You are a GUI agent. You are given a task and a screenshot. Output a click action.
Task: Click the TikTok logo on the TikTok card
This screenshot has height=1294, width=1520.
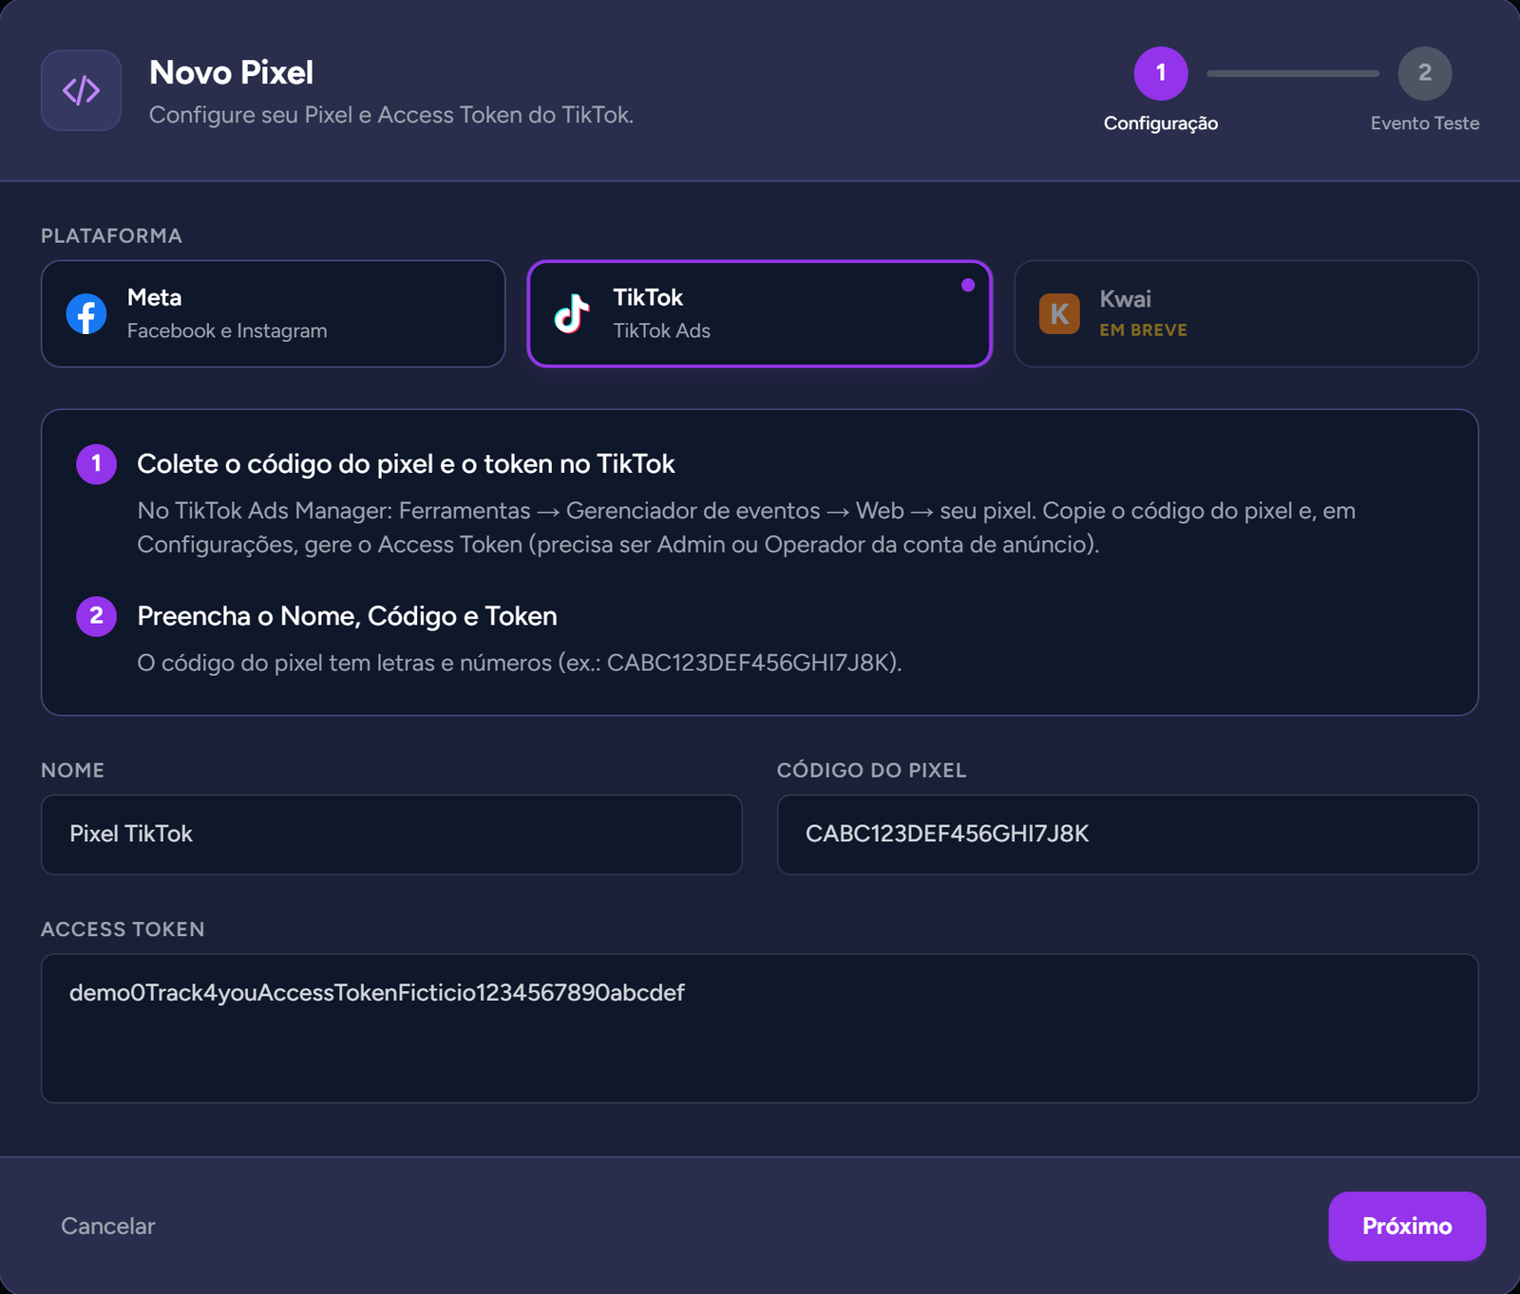coord(572,313)
